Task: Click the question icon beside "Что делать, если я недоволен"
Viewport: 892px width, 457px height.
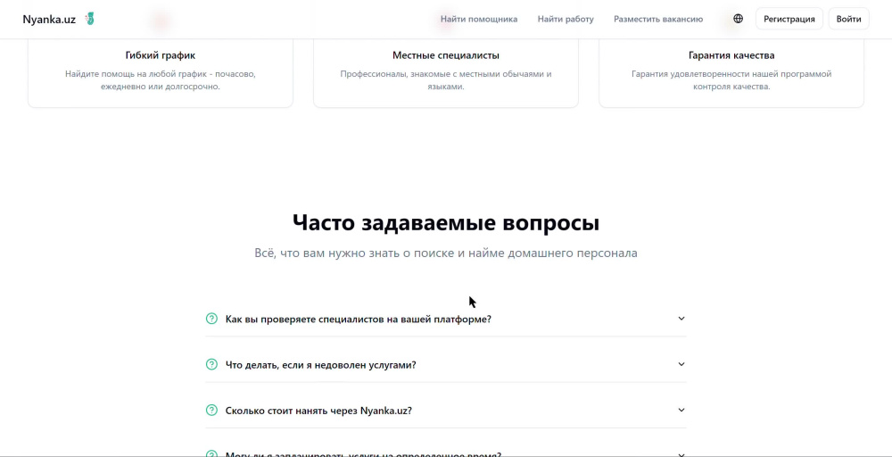Action: point(211,364)
